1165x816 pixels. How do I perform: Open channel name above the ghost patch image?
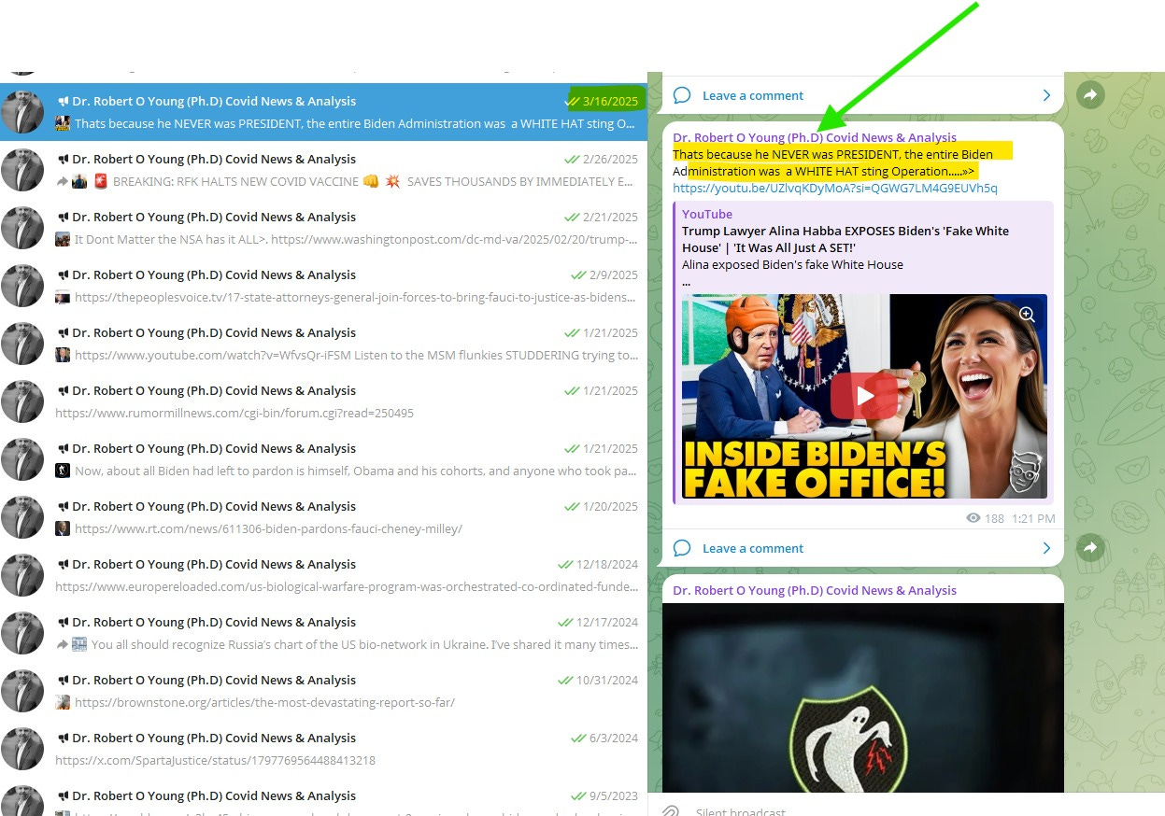point(815,590)
